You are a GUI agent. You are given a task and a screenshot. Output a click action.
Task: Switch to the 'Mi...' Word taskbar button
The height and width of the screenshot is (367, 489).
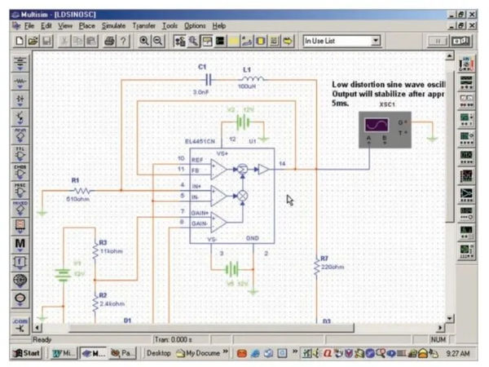pyautogui.click(x=64, y=353)
